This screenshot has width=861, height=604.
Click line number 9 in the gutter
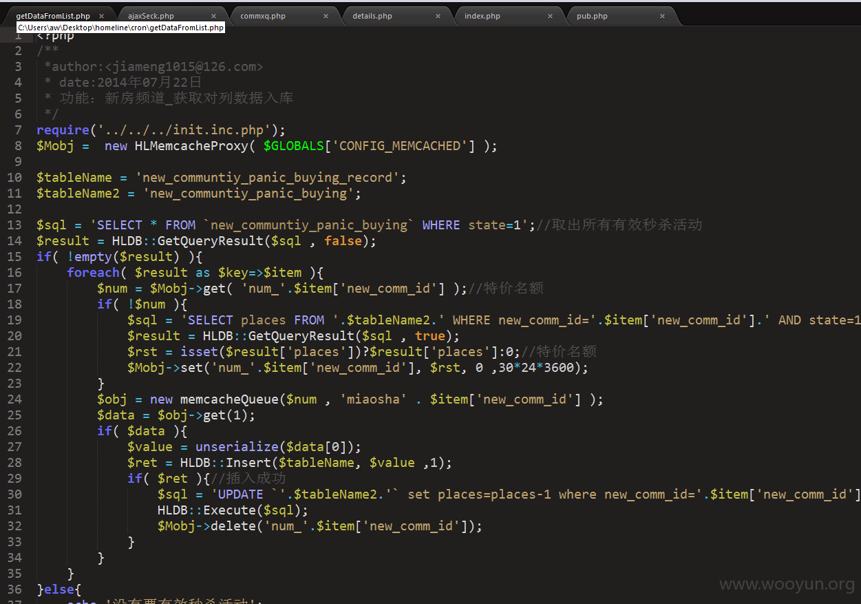tap(19, 162)
